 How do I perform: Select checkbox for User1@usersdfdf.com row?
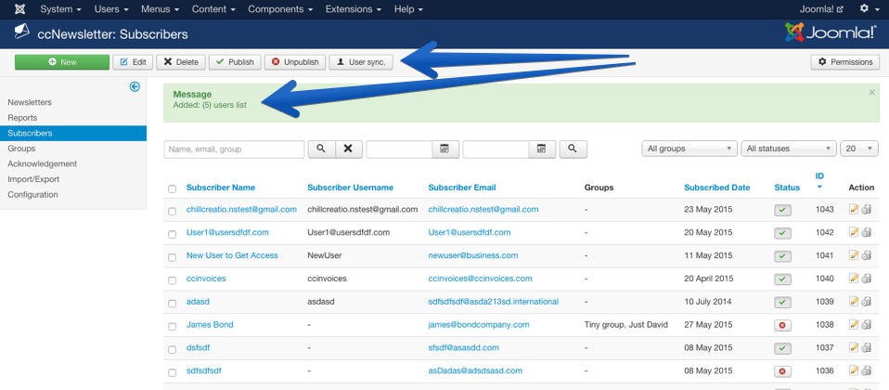(173, 234)
